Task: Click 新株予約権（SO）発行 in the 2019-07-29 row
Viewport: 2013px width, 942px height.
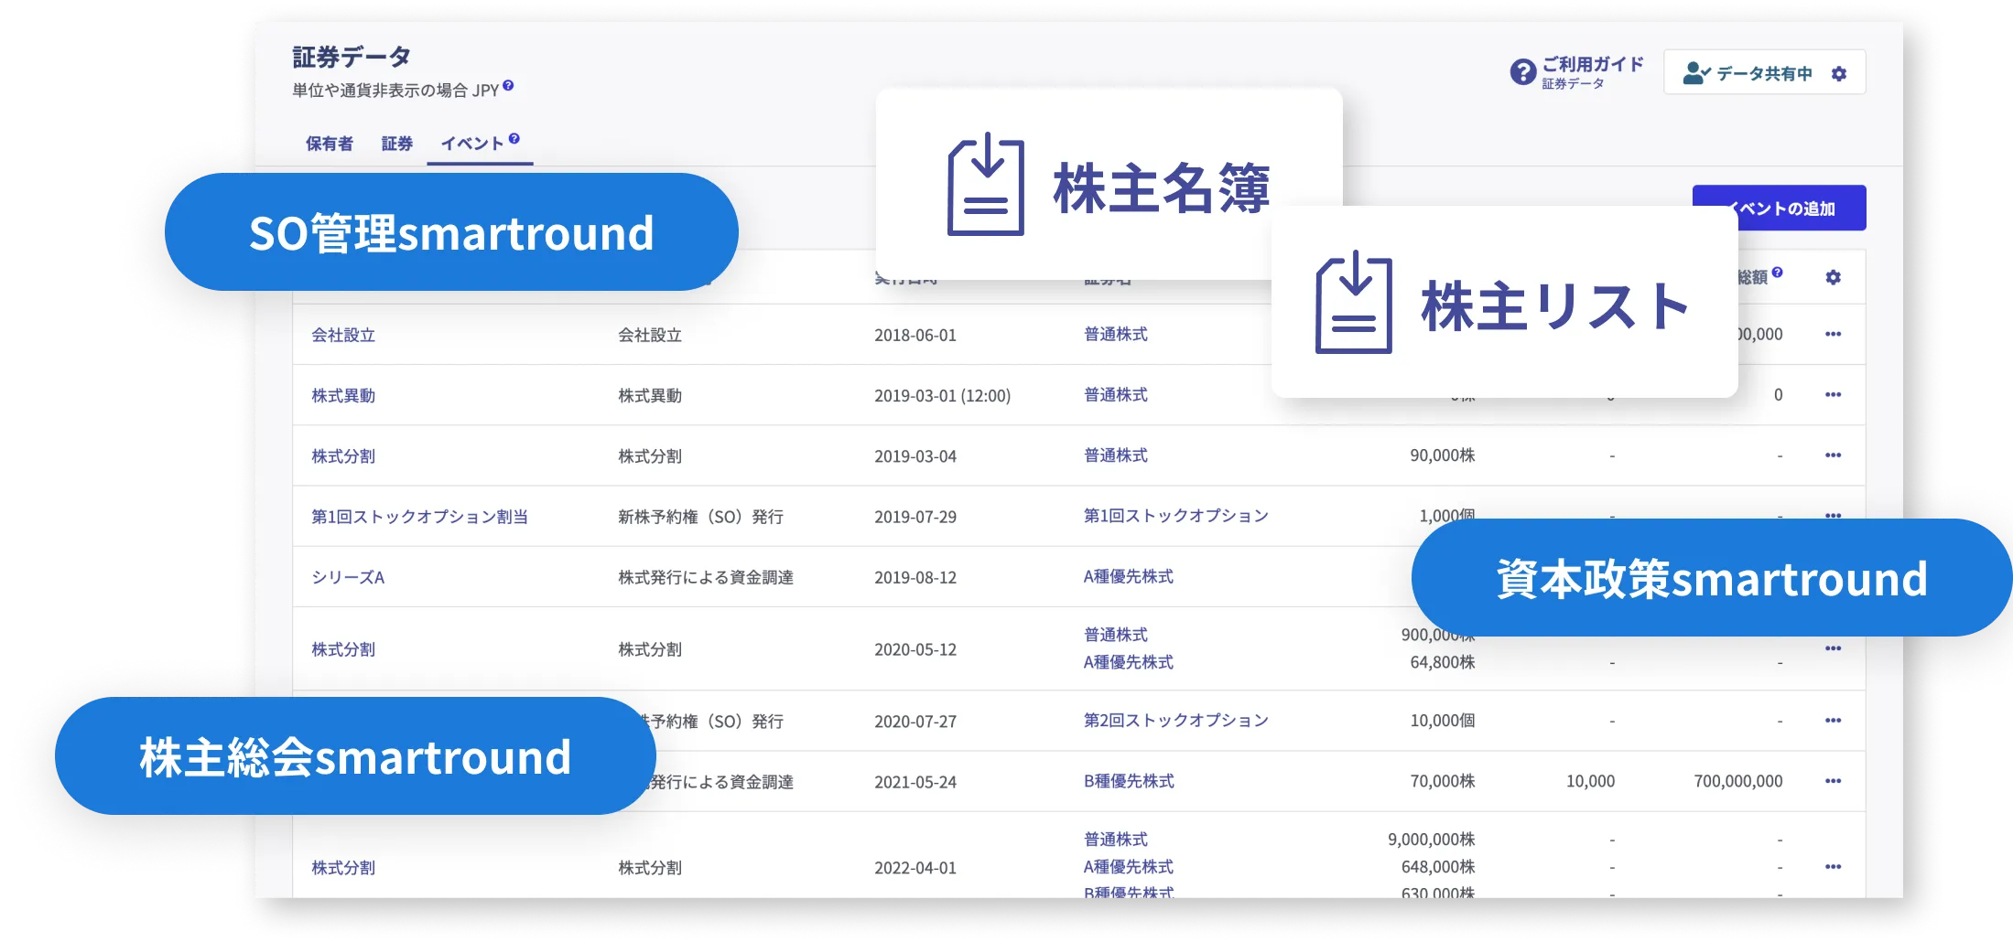Action: [x=701, y=517]
